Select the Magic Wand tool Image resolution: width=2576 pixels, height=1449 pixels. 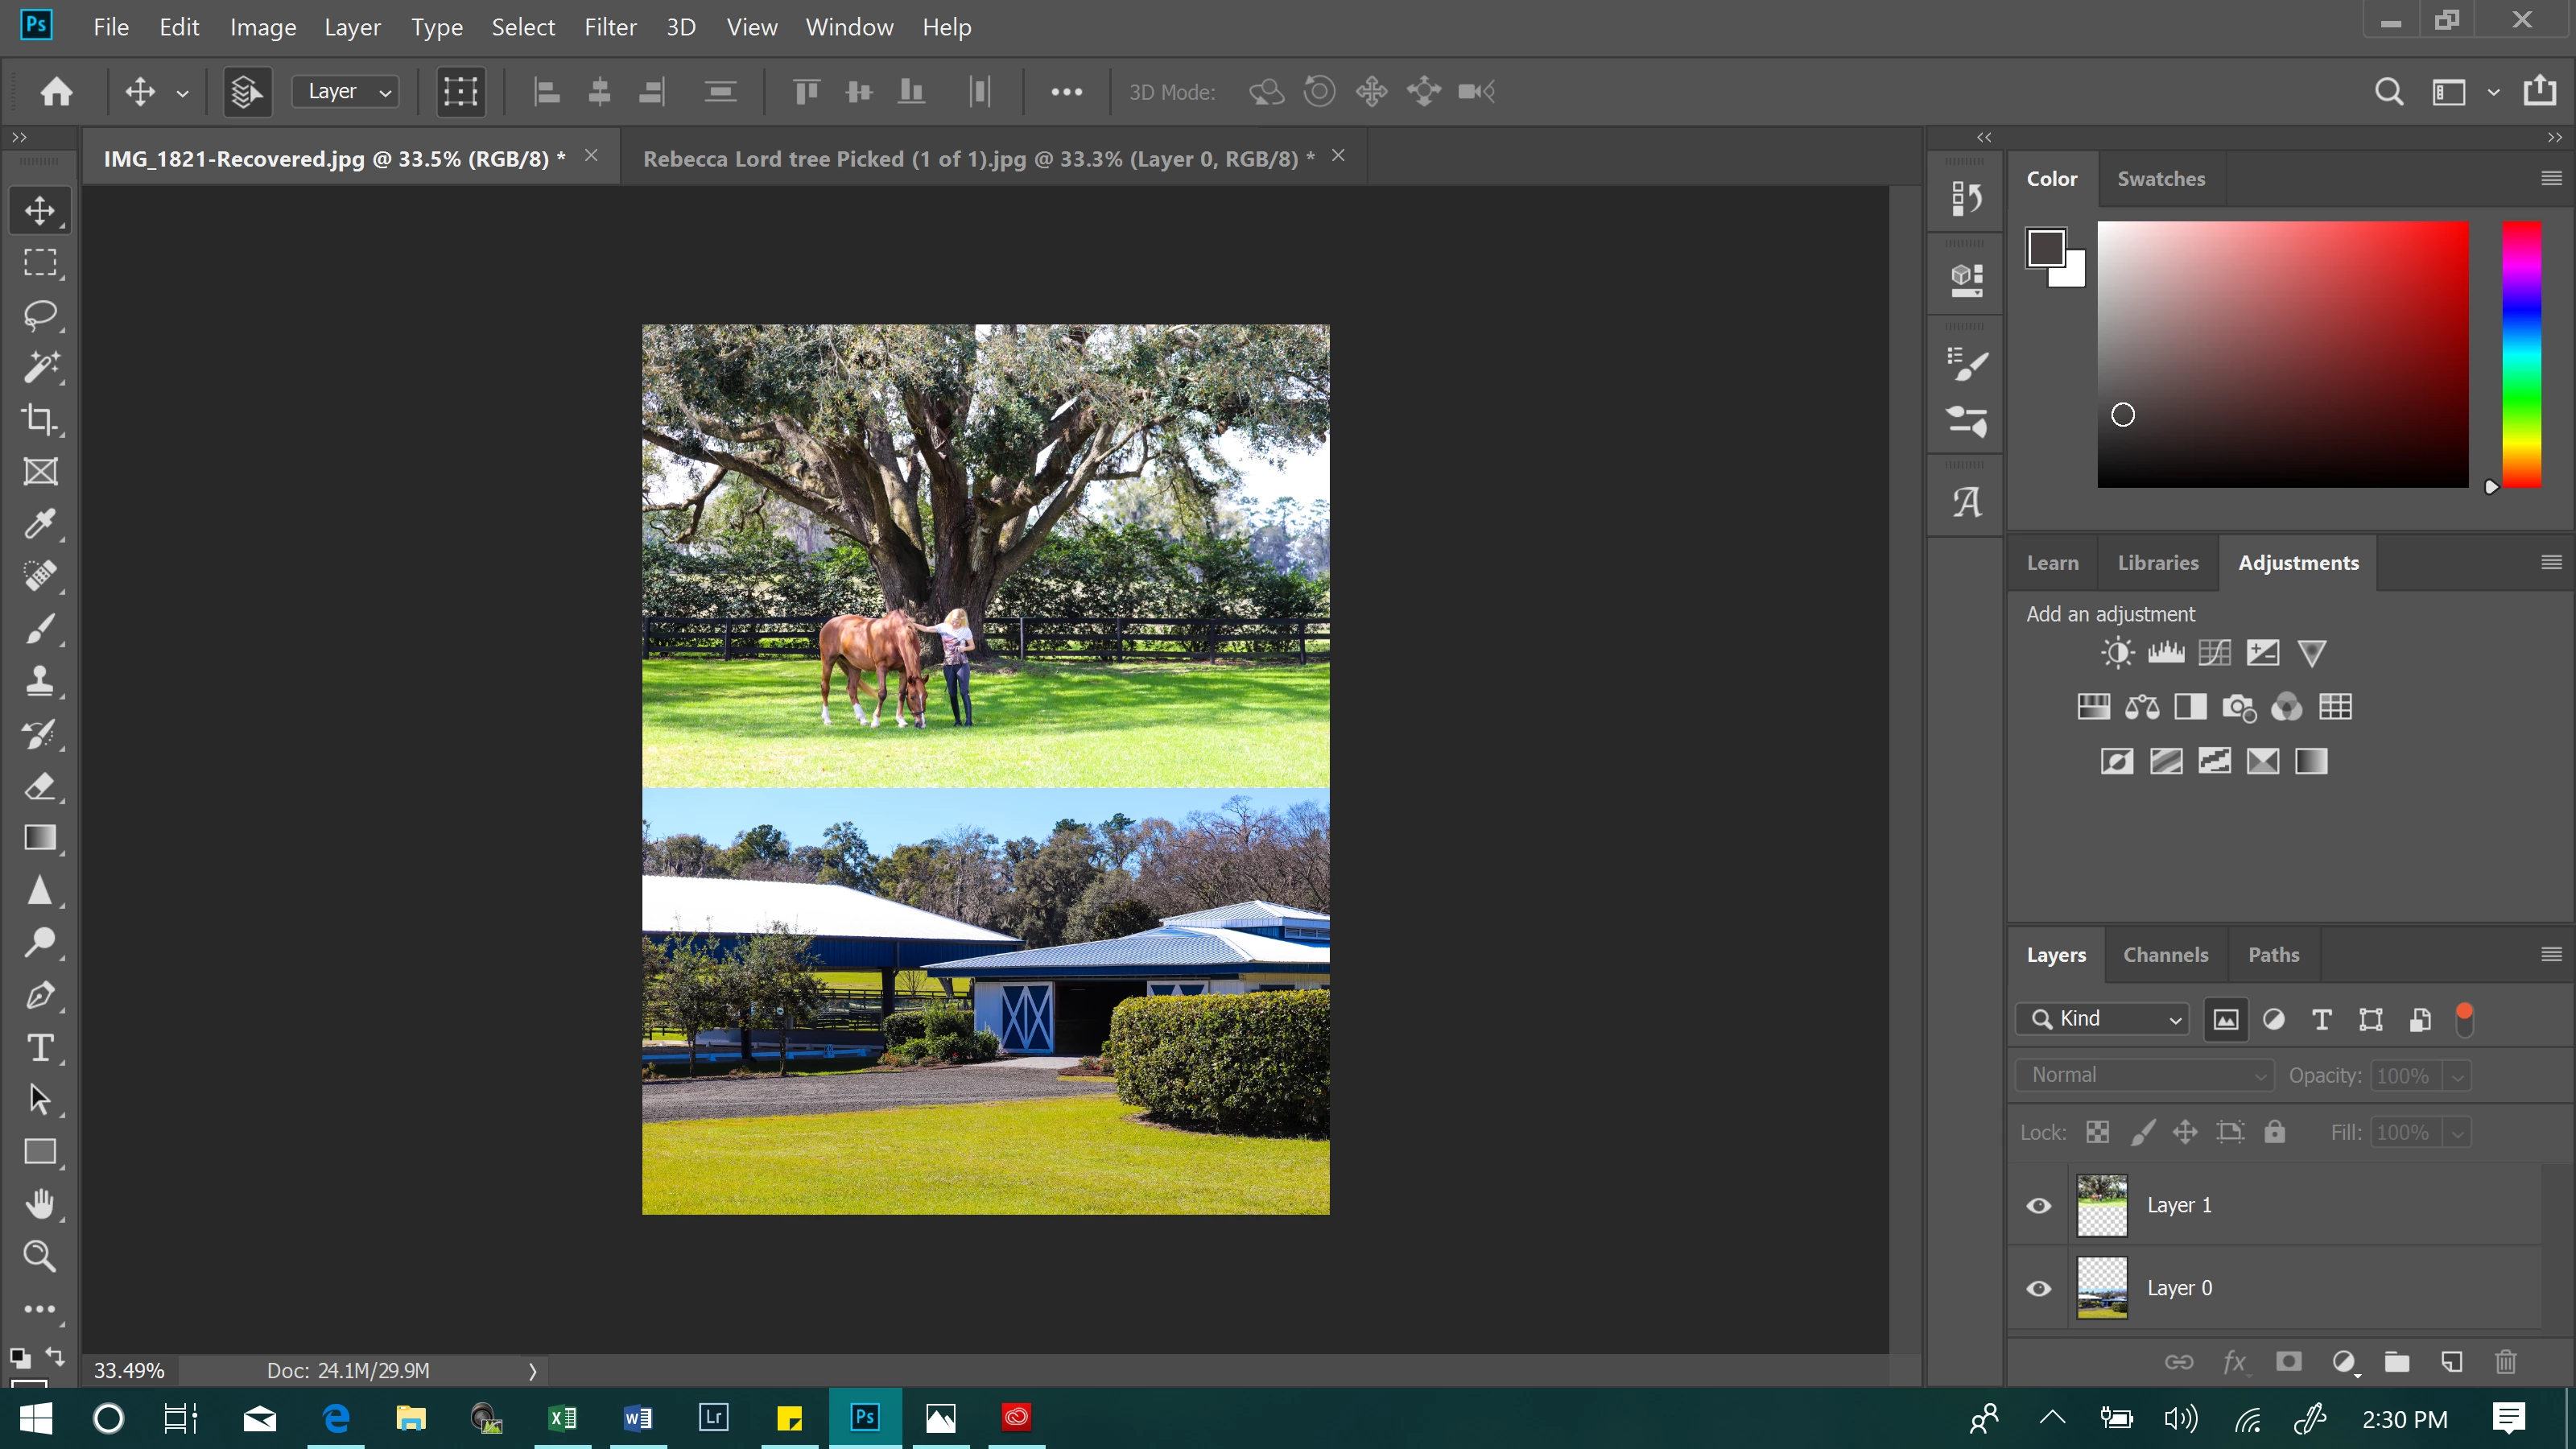[40, 367]
